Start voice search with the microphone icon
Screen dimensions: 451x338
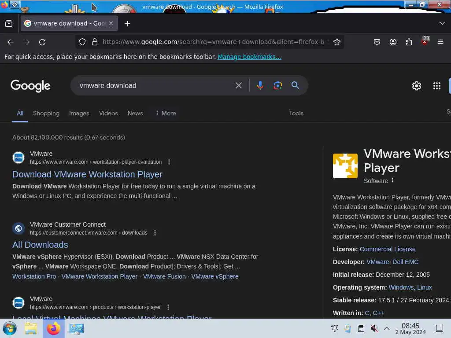[x=260, y=85]
